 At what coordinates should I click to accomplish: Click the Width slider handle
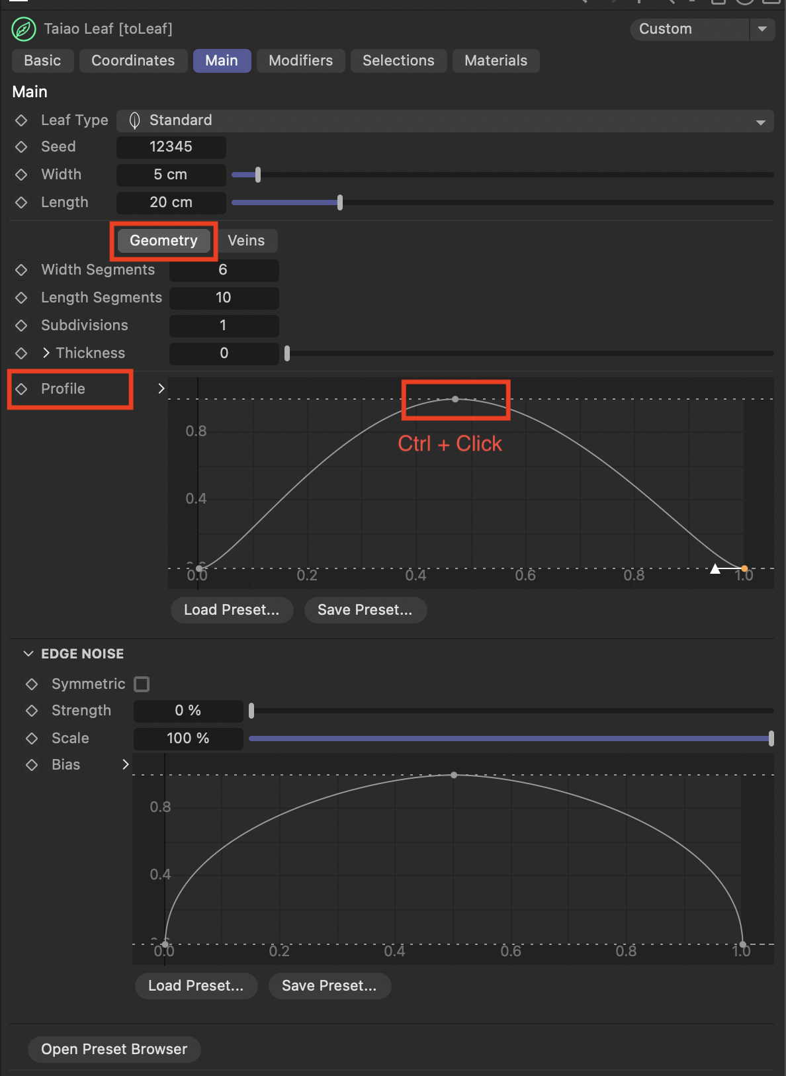(x=258, y=175)
